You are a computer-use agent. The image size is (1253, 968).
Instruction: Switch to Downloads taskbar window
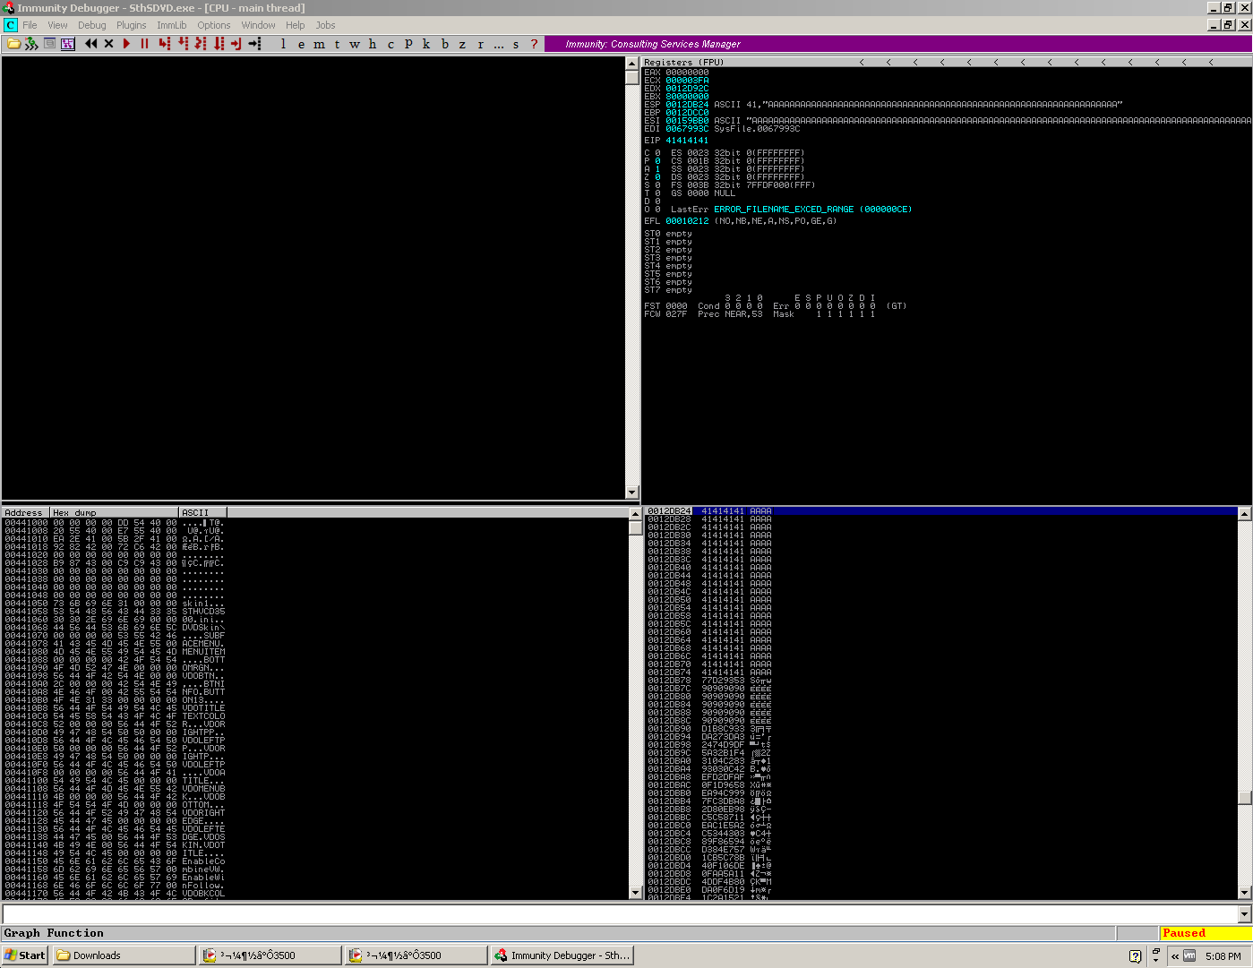(124, 955)
